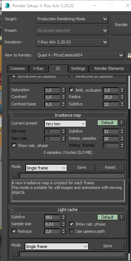Click the Light cache Subdivs spinner arrows

(x=64, y=217)
